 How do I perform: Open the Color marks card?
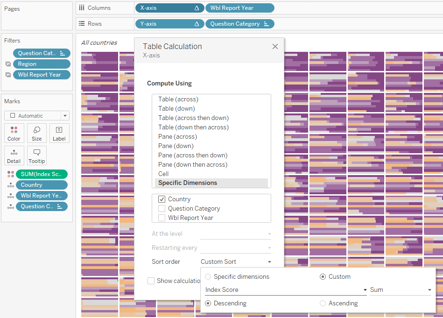click(14, 133)
